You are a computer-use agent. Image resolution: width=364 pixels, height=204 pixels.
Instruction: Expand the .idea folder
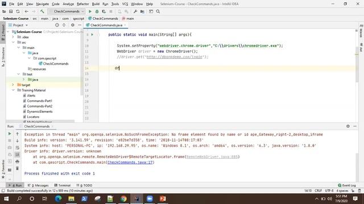click(13, 37)
